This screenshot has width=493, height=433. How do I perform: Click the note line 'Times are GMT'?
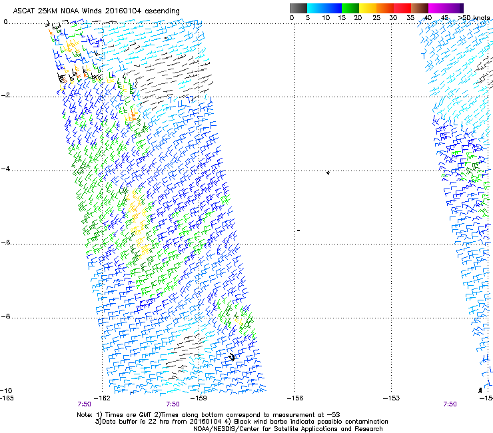tap(129, 415)
